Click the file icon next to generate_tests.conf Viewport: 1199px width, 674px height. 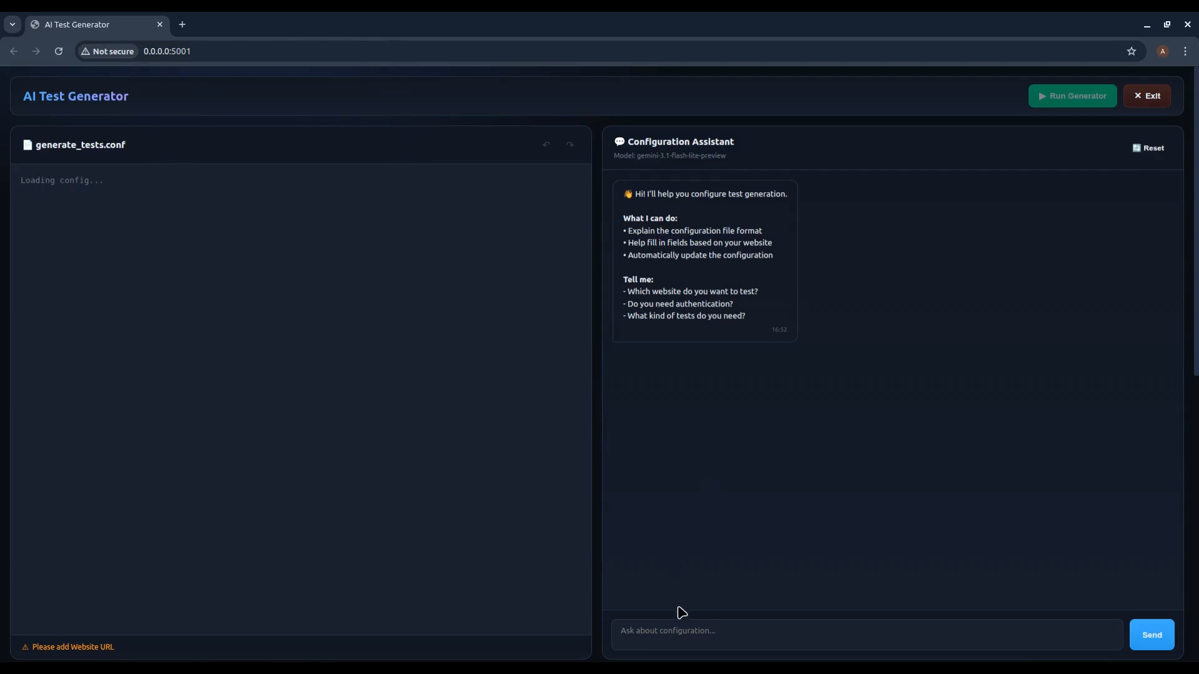tap(27, 145)
